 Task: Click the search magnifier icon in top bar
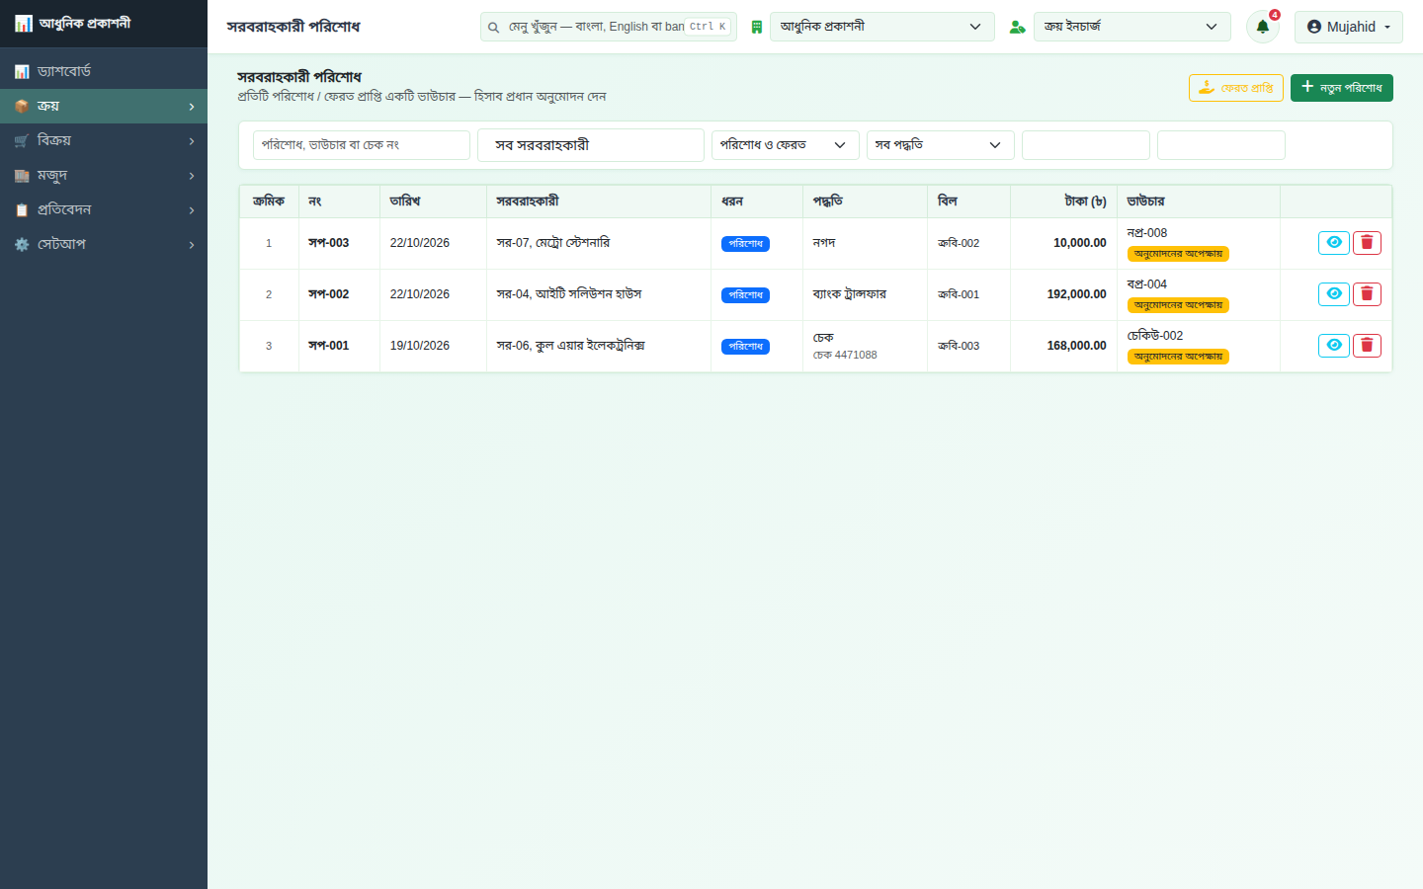pos(494,27)
